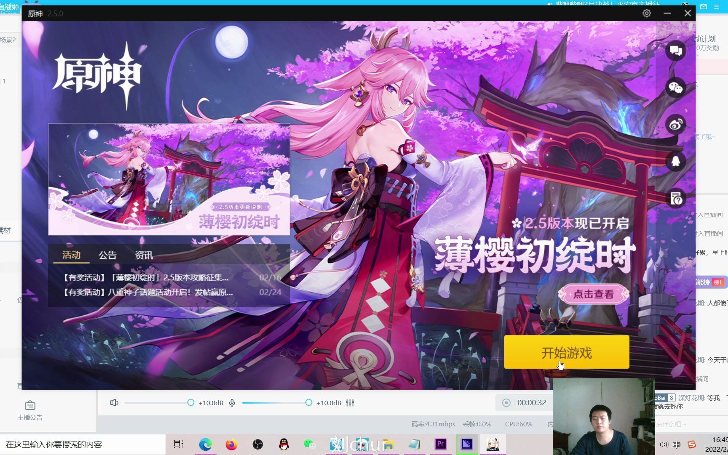
Task: Close the Genshin launcher window
Action: [688, 13]
